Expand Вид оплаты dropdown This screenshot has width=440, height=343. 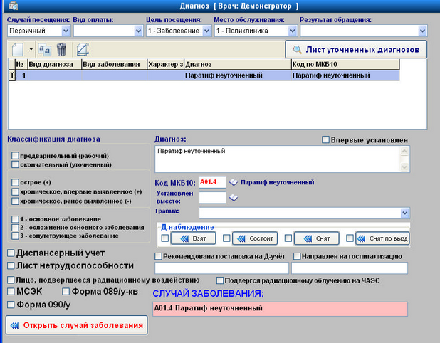[x=138, y=31]
